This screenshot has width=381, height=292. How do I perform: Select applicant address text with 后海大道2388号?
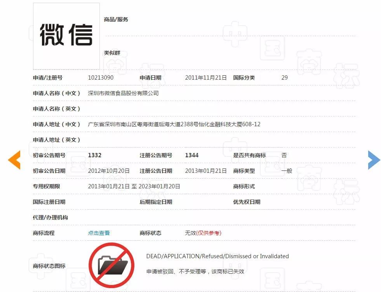(174, 124)
